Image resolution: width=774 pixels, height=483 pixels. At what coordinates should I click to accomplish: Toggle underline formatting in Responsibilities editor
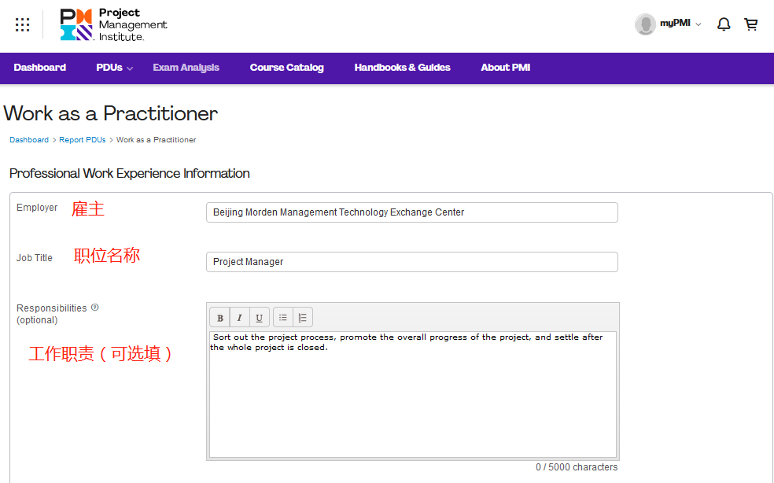259,318
